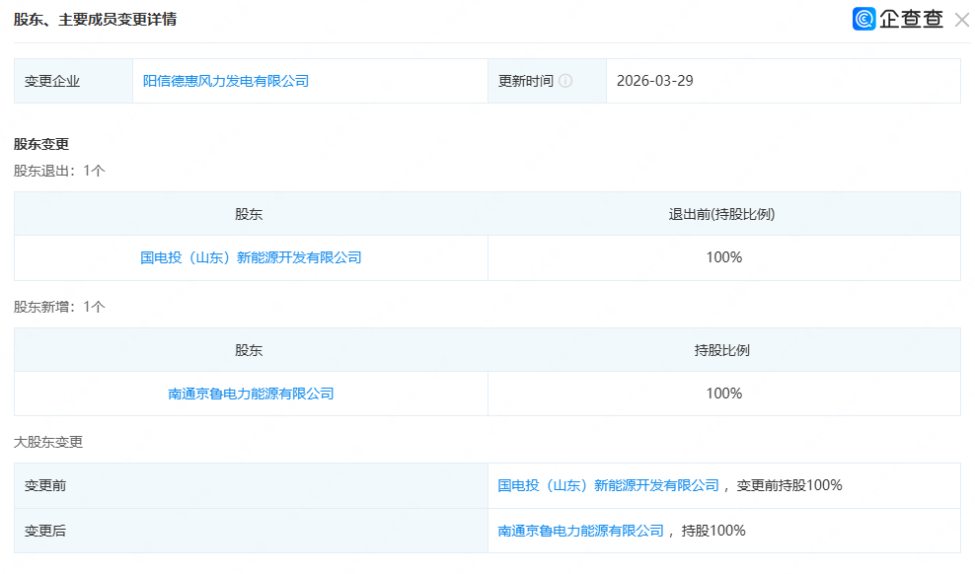Click the info icon beside 更新时间
The width and height of the screenshot is (975, 574).
click(565, 81)
